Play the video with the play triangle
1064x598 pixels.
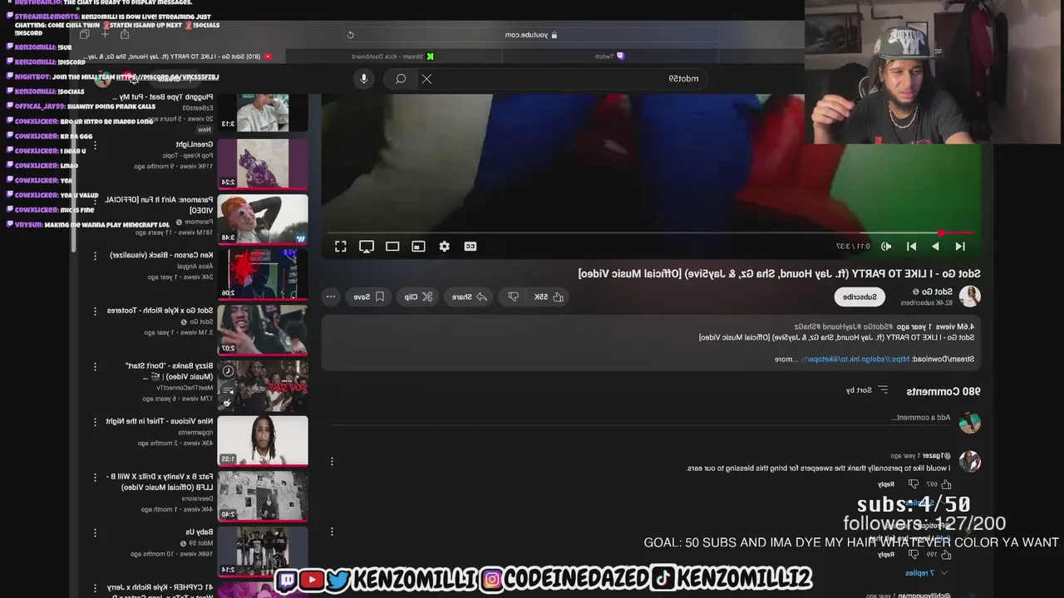click(936, 247)
